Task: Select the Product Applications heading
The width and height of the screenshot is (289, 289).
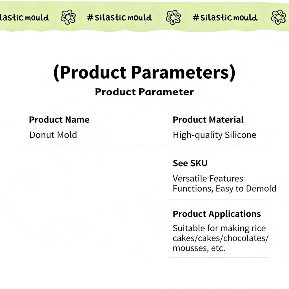Action: coord(217,214)
